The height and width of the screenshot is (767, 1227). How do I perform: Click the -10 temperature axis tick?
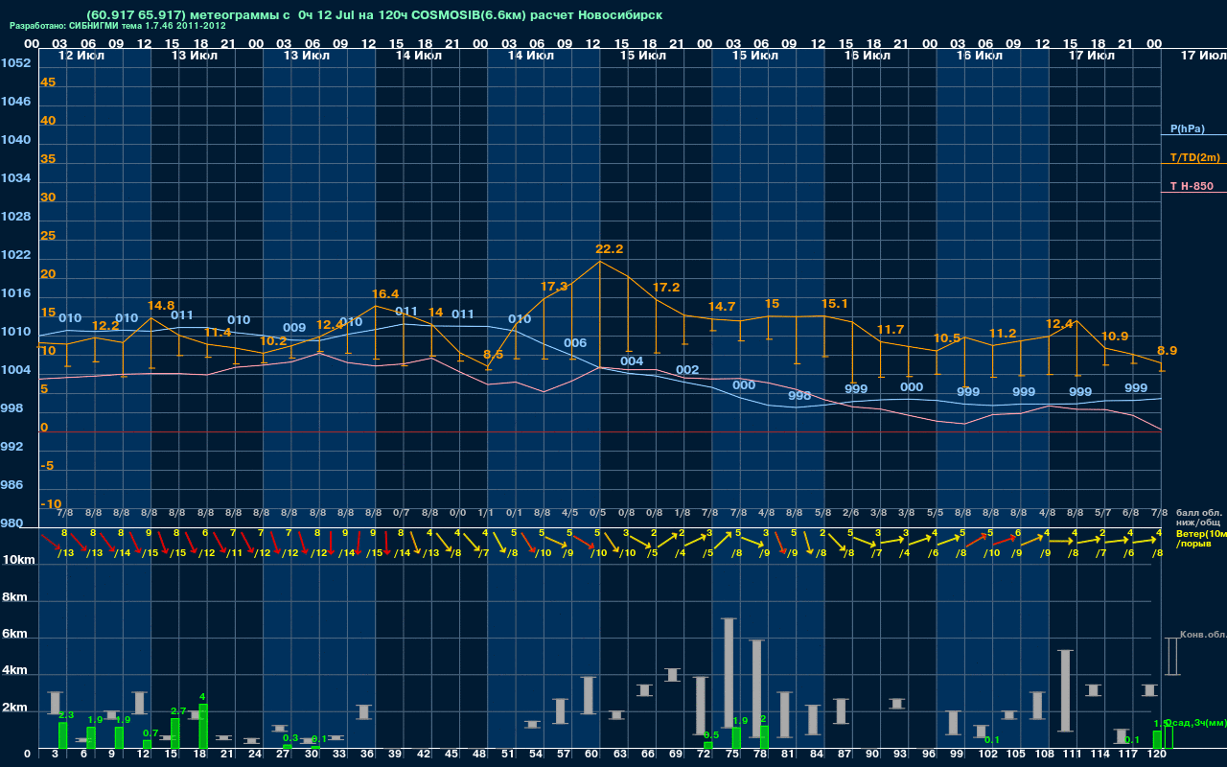point(51,504)
